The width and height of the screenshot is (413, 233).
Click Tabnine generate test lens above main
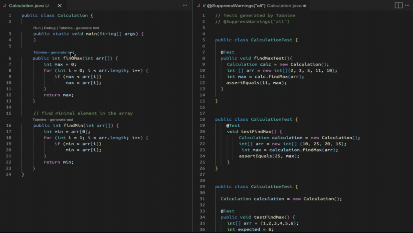click(x=79, y=28)
